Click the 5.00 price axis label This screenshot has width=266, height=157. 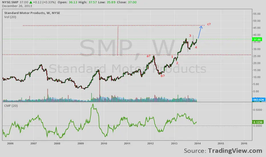(x=257, y=84)
